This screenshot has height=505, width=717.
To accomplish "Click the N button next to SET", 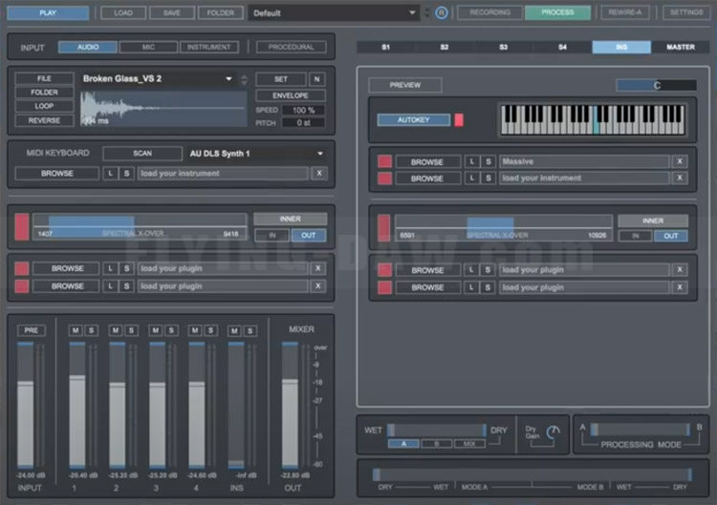I will [316, 79].
